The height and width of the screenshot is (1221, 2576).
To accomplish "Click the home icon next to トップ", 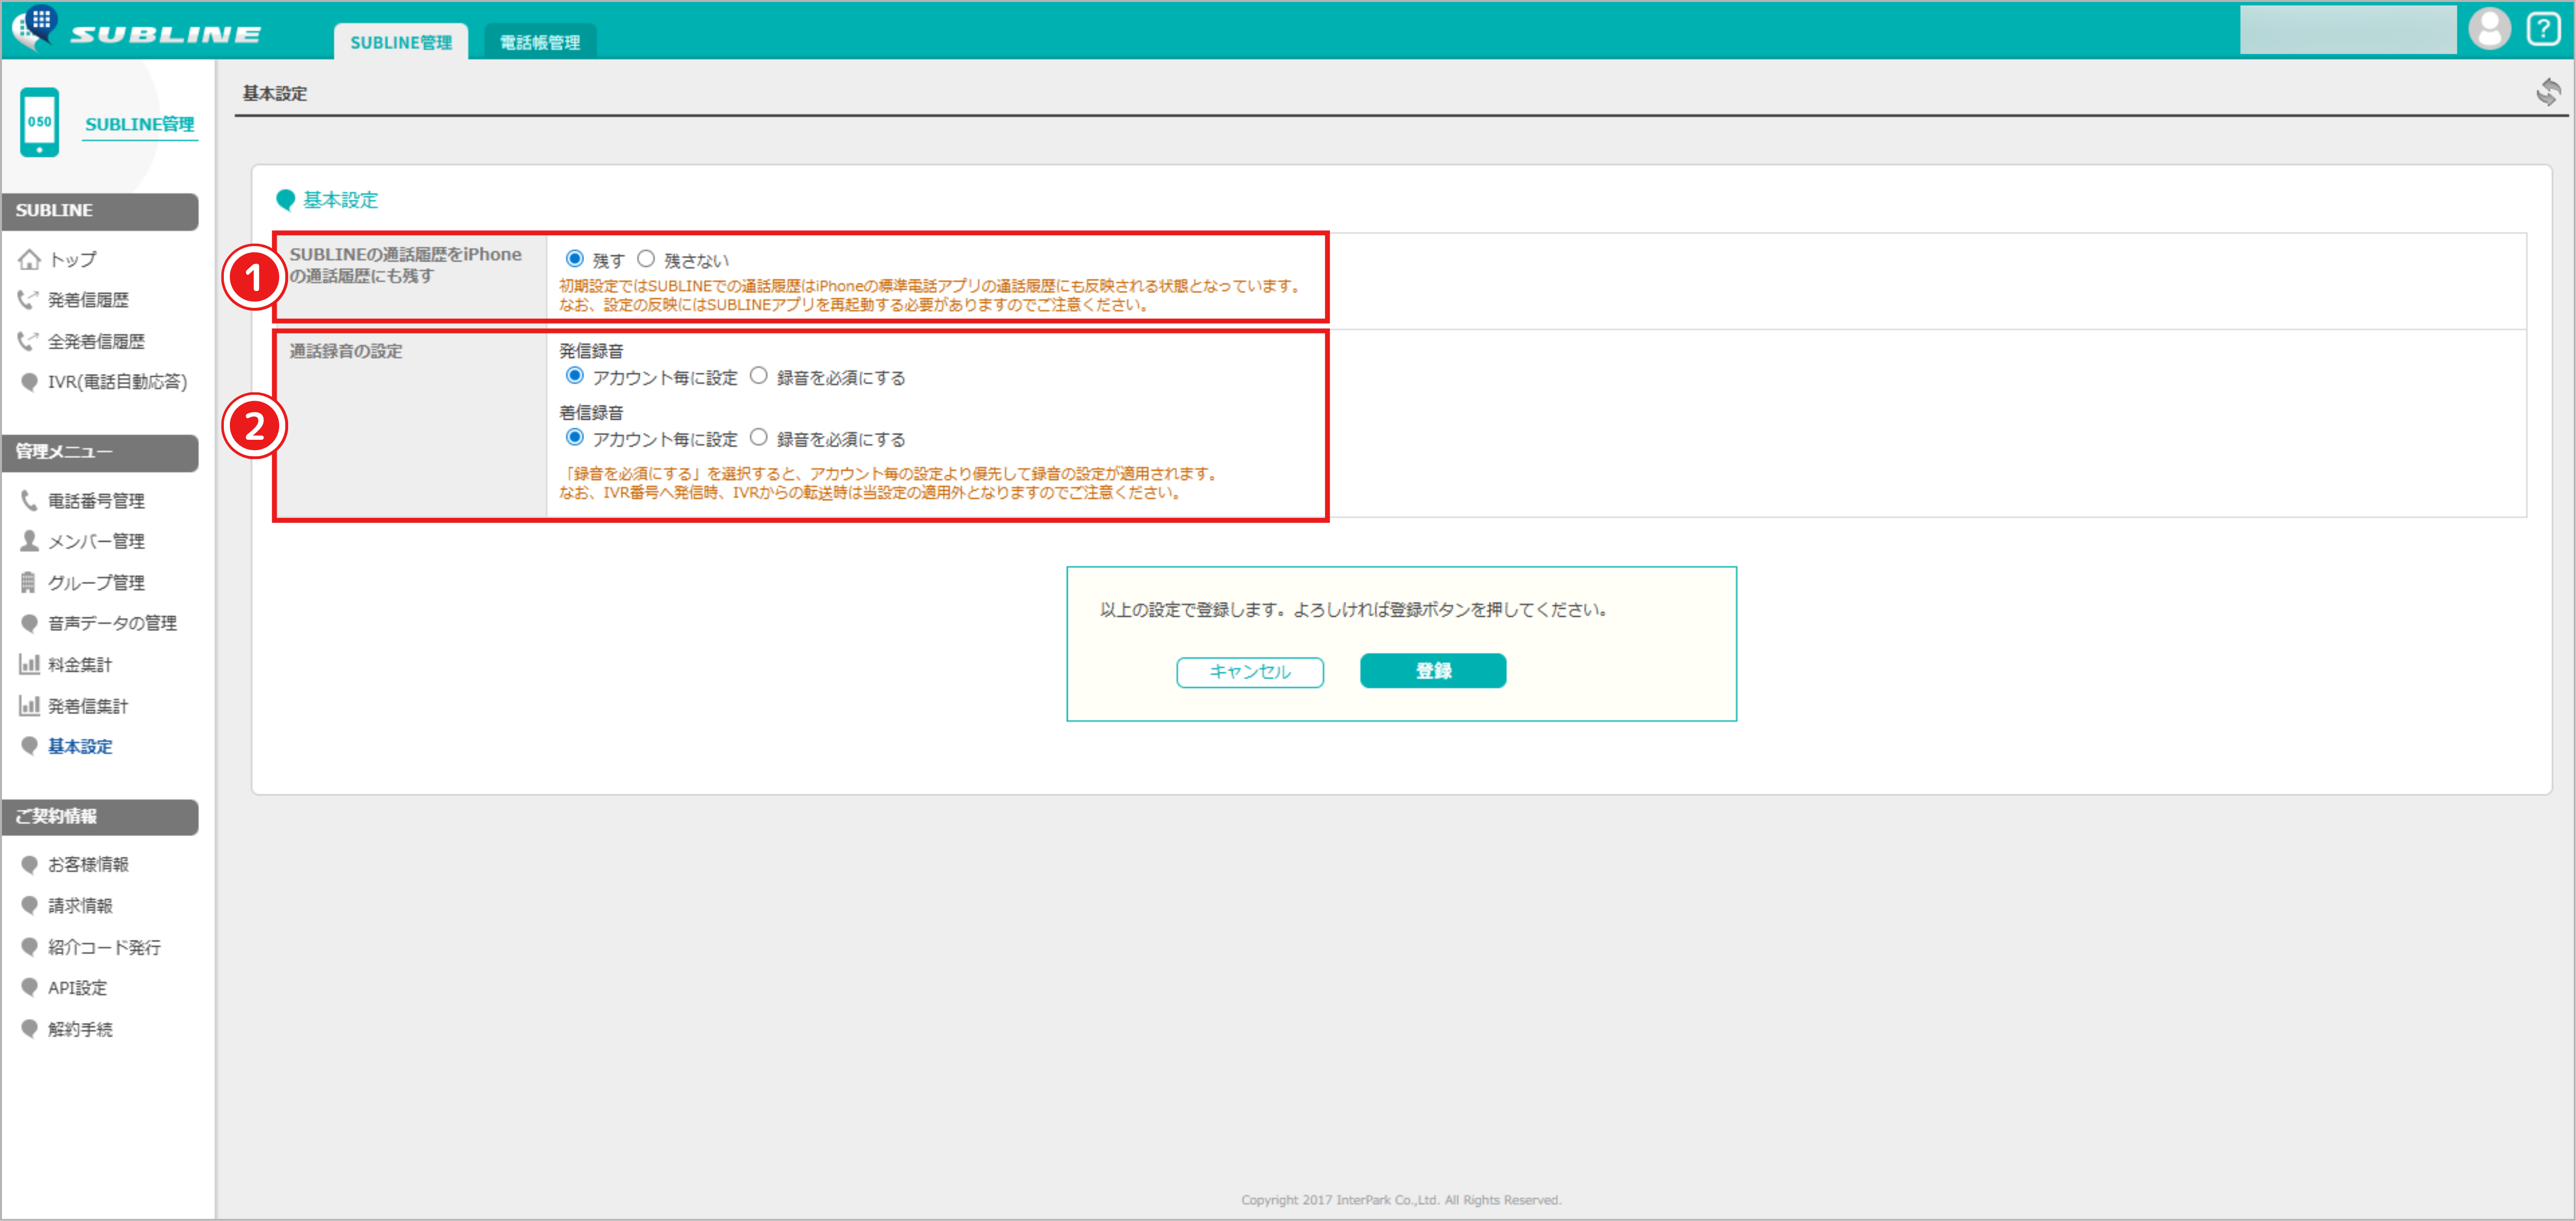I will [29, 260].
